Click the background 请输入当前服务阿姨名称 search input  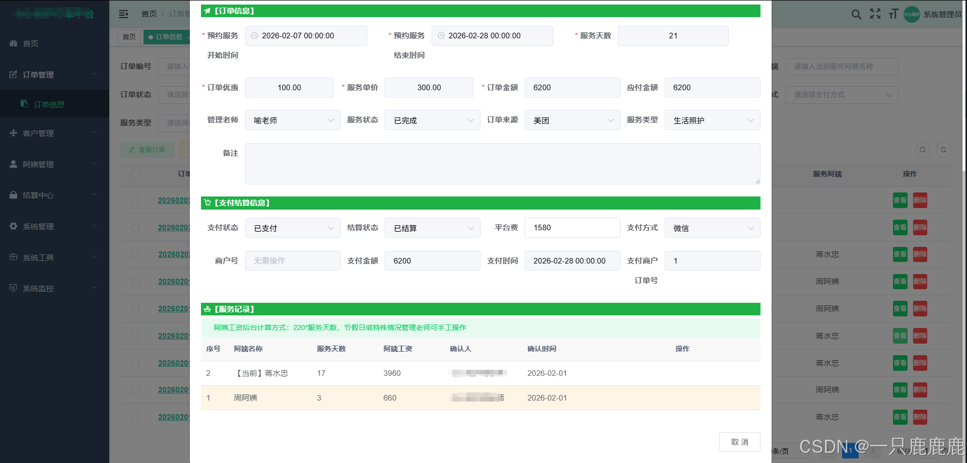coord(842,67)
